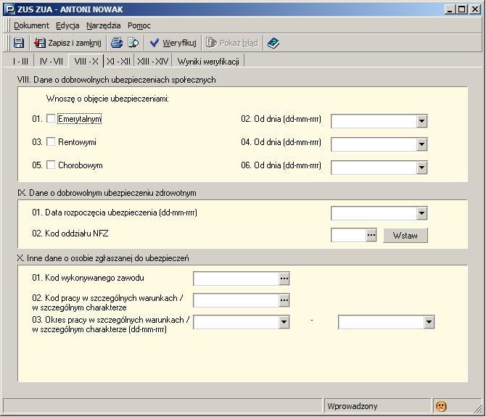This screenshot has width=486, height=417.
Task: Click the Weryfikuj checkmark button
Action: tap(173, 43)
